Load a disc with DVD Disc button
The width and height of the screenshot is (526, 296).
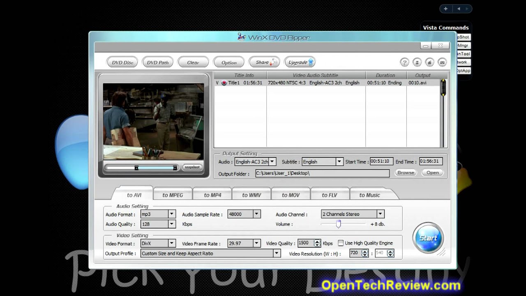[x=122, y=62]
